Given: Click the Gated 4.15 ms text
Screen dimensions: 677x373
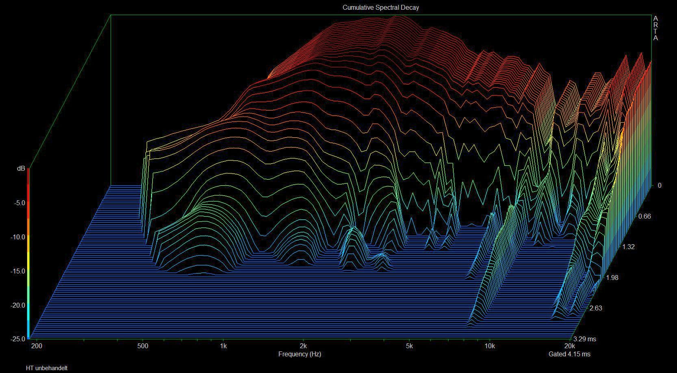Looking at the screenshot, I should point(569,354).
